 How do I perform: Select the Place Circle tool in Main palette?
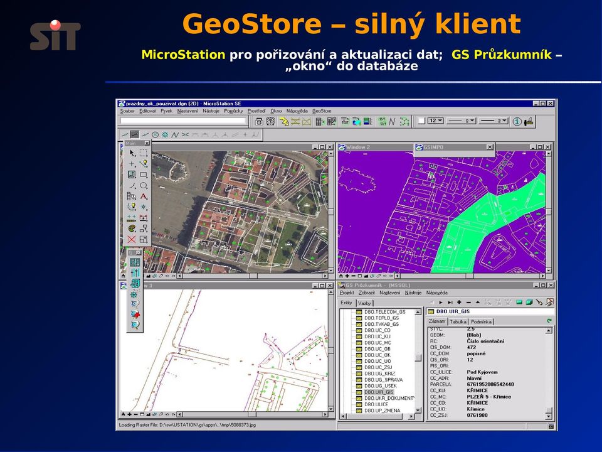click(144, 185)
